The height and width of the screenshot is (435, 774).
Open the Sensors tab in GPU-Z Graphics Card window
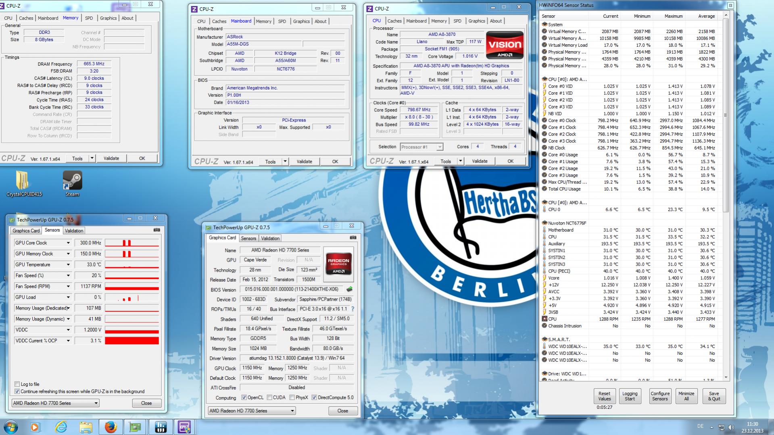pos(248,238)
